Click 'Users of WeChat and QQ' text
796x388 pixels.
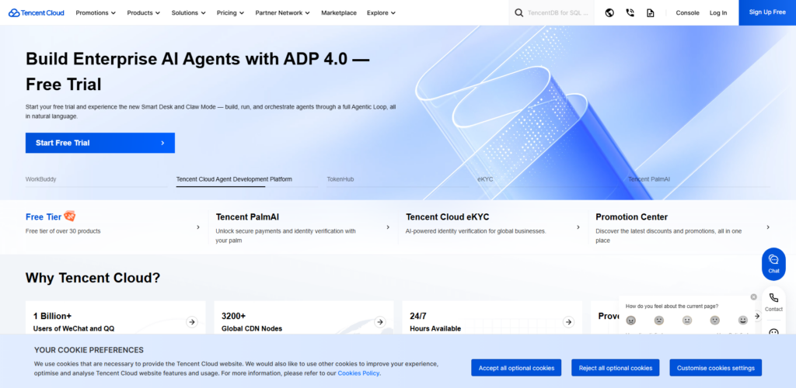(74, 328)
